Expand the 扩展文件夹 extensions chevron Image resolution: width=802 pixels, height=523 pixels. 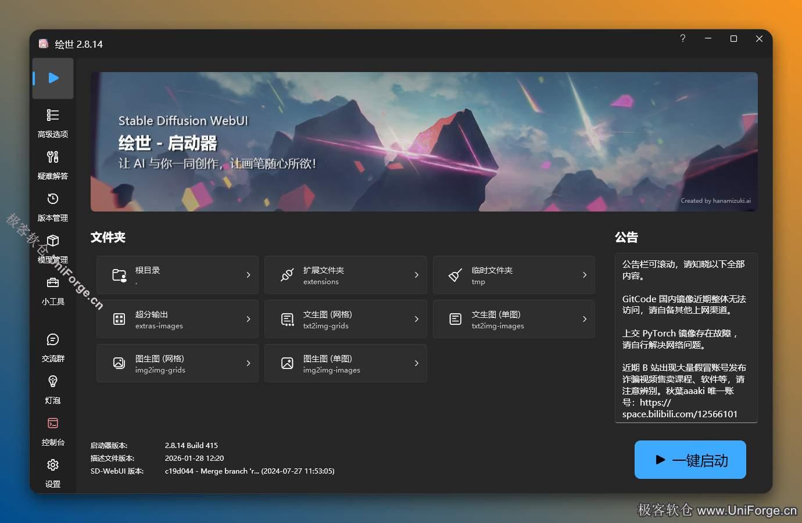[x=417, y=275]
